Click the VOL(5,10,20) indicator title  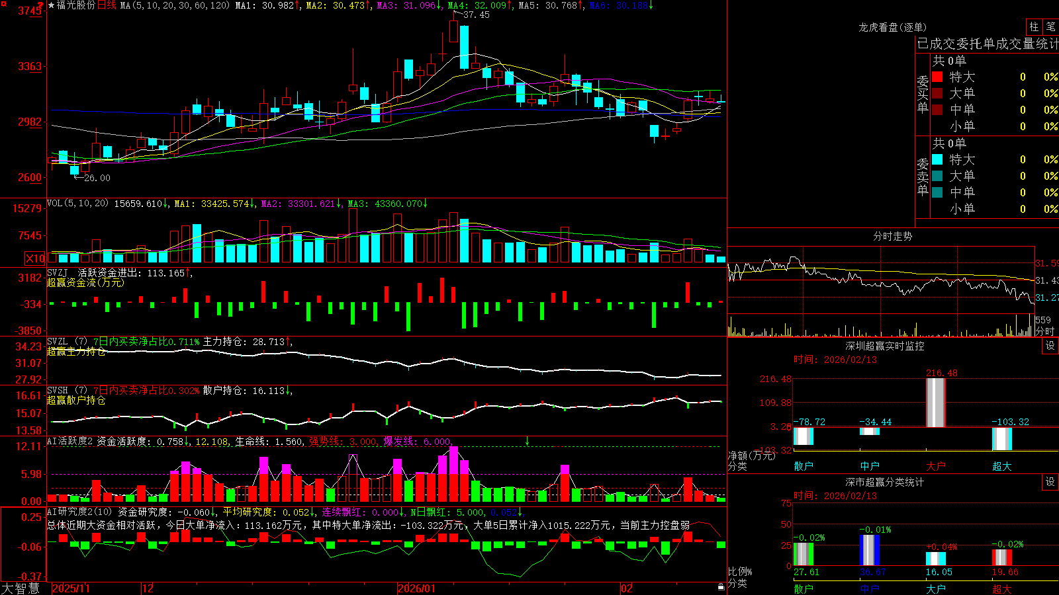tap(77, 204)
